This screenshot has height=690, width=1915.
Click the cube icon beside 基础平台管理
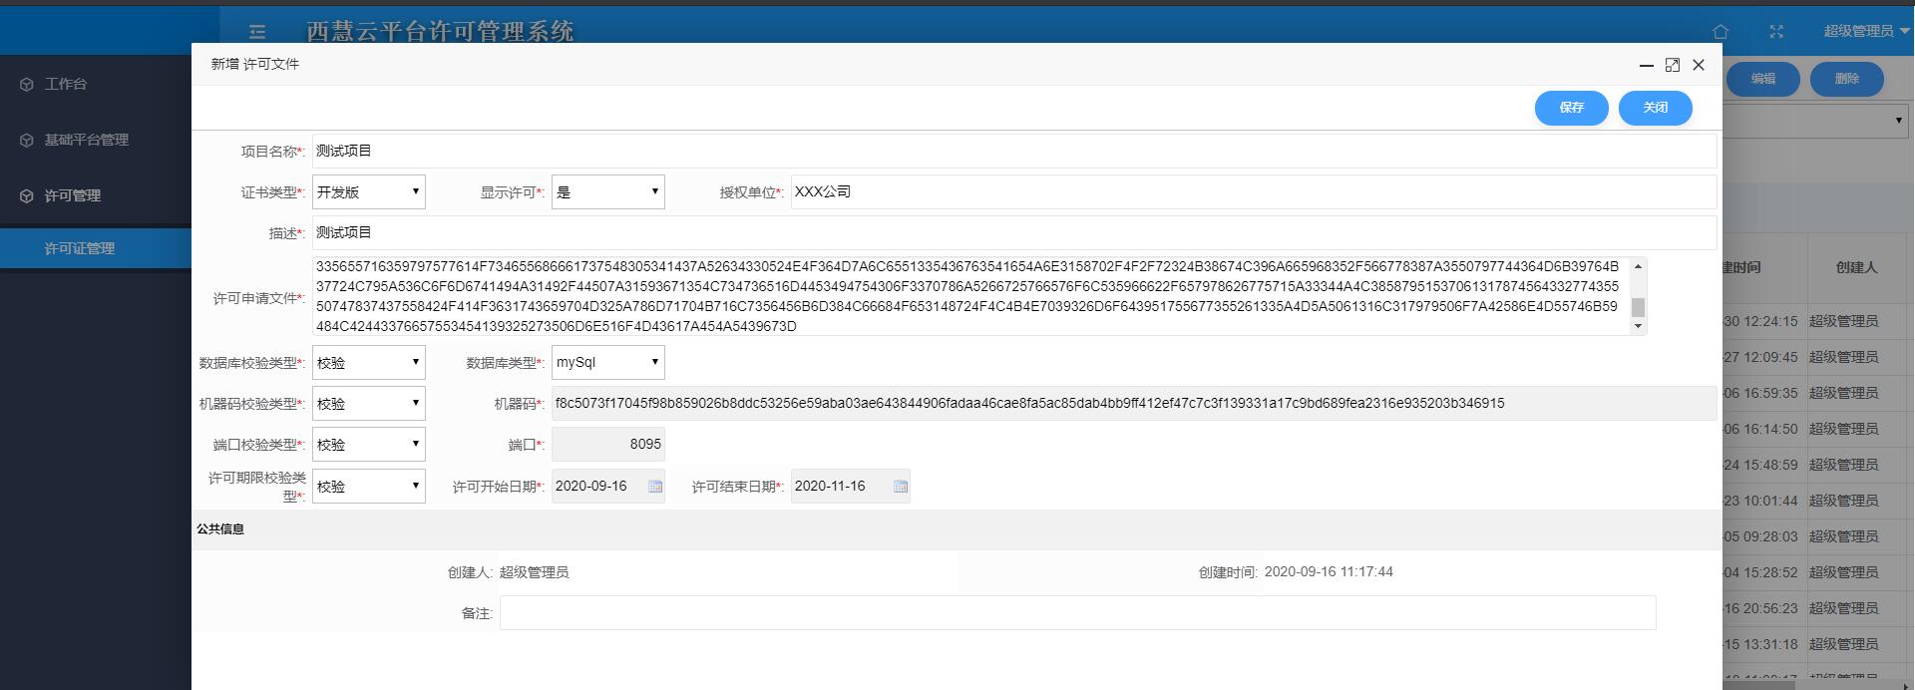click(26, 140)
